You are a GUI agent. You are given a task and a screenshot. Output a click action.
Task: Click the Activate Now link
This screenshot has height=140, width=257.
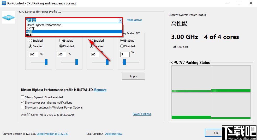coord(113,134)
